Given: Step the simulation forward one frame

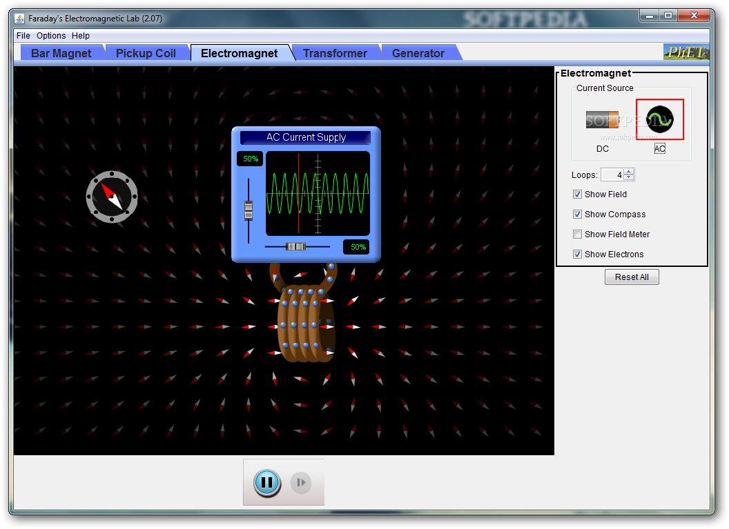Looking at the screenshot, I should point(301,483).
